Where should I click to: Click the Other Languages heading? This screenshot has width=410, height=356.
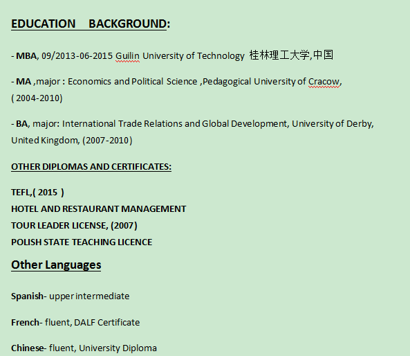click(x=56, y=265)
